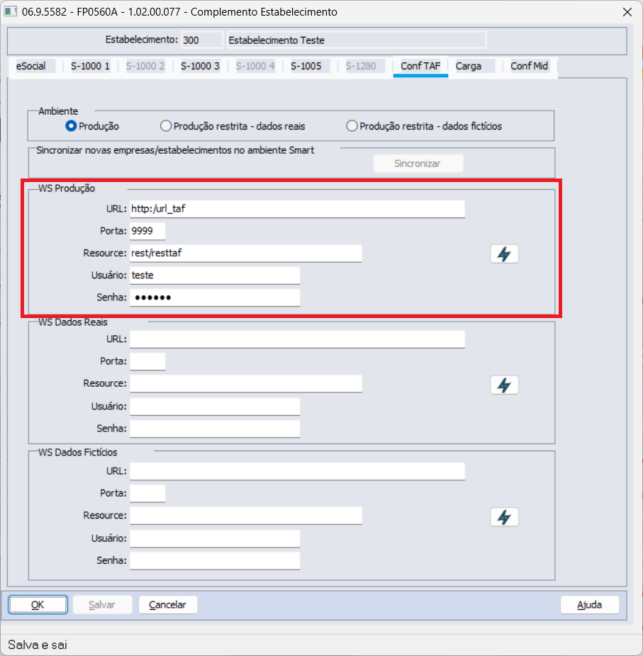Cancel the dialog with Cancelar
This screenshot has width=643, height=656.
coord(167,604)
